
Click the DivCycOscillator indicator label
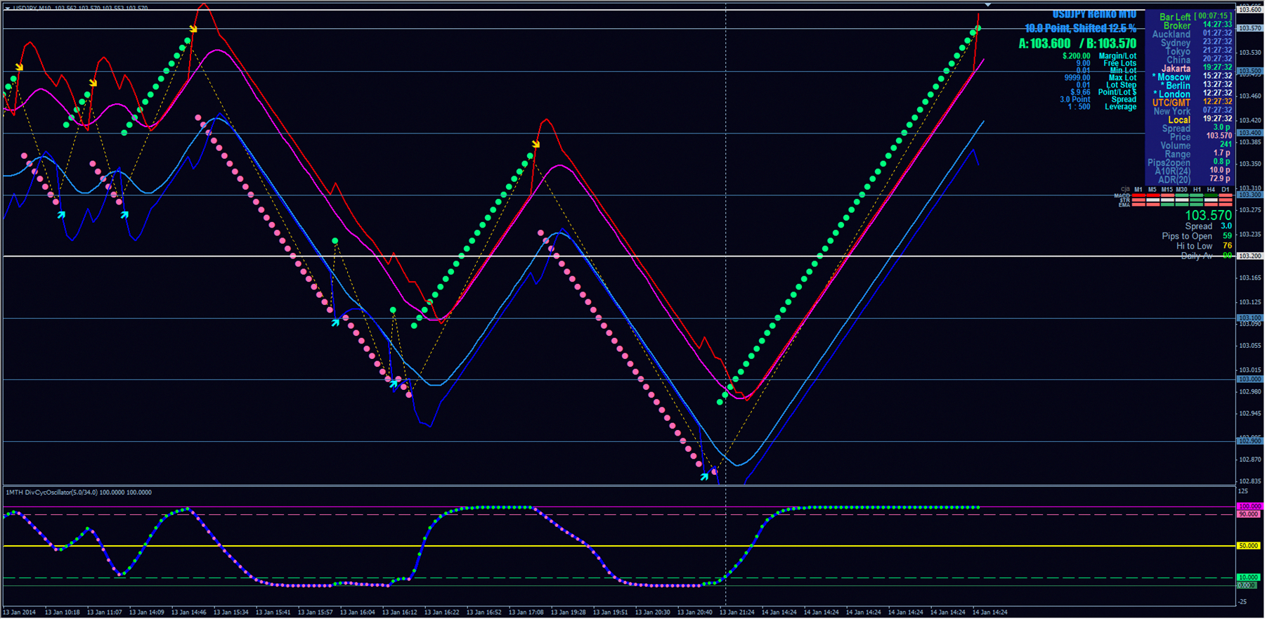79,493
